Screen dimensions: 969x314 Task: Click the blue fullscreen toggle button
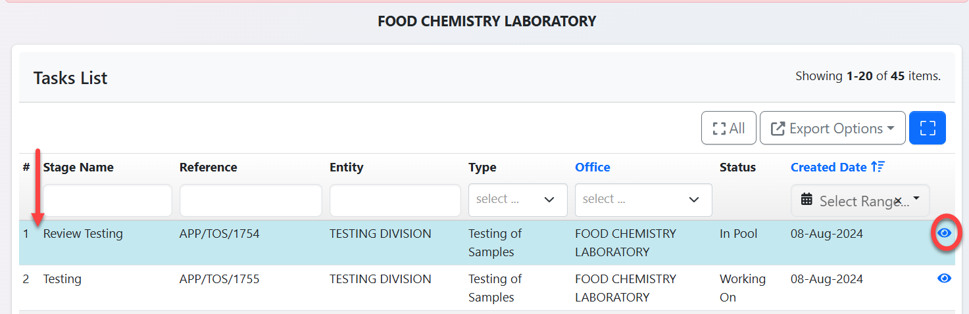pyautogui.click(x=927, y=128)
